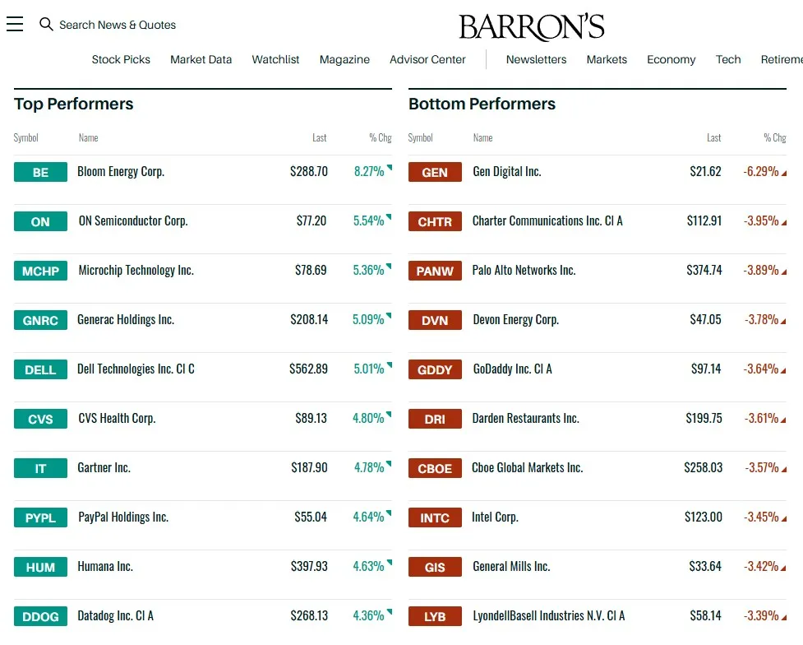
Task: Open Palo Alto Networks Inc. link
Action: pyautogui.click(x=524, y=270)
